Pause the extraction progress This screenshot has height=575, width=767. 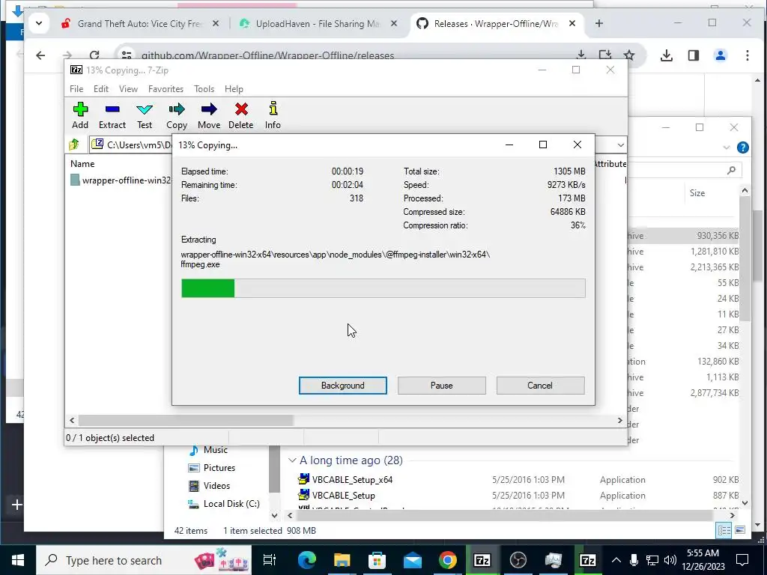pos(442,386)
